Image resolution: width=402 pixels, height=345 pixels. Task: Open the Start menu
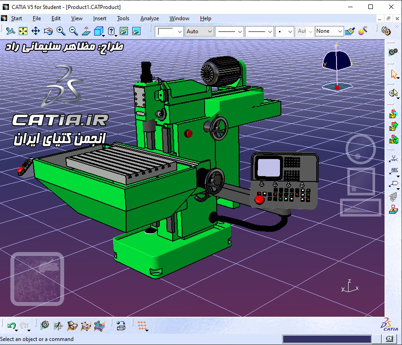(x=17, y=18)
